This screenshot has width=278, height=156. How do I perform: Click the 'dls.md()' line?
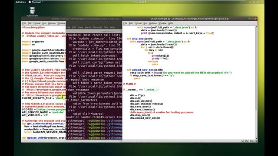pos(136,98)
